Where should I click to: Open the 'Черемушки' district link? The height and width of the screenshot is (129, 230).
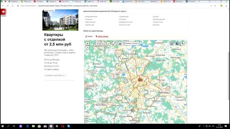pyautogui.click(x=89, y=25)
